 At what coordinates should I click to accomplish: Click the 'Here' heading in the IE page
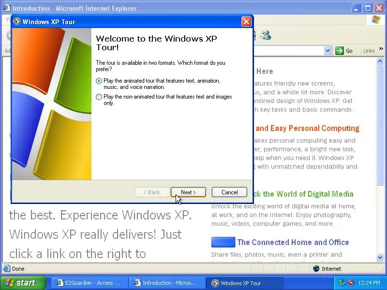[x=265, y=72]
